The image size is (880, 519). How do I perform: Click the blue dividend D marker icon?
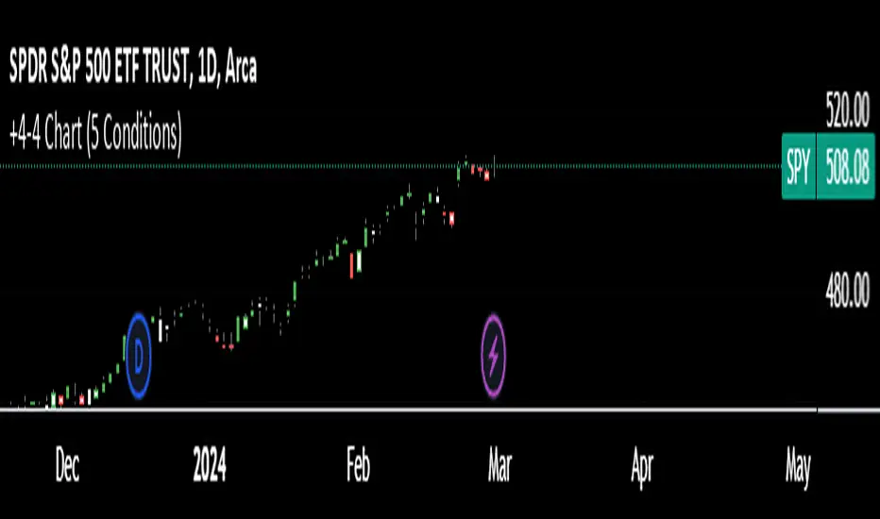point(139,356)
